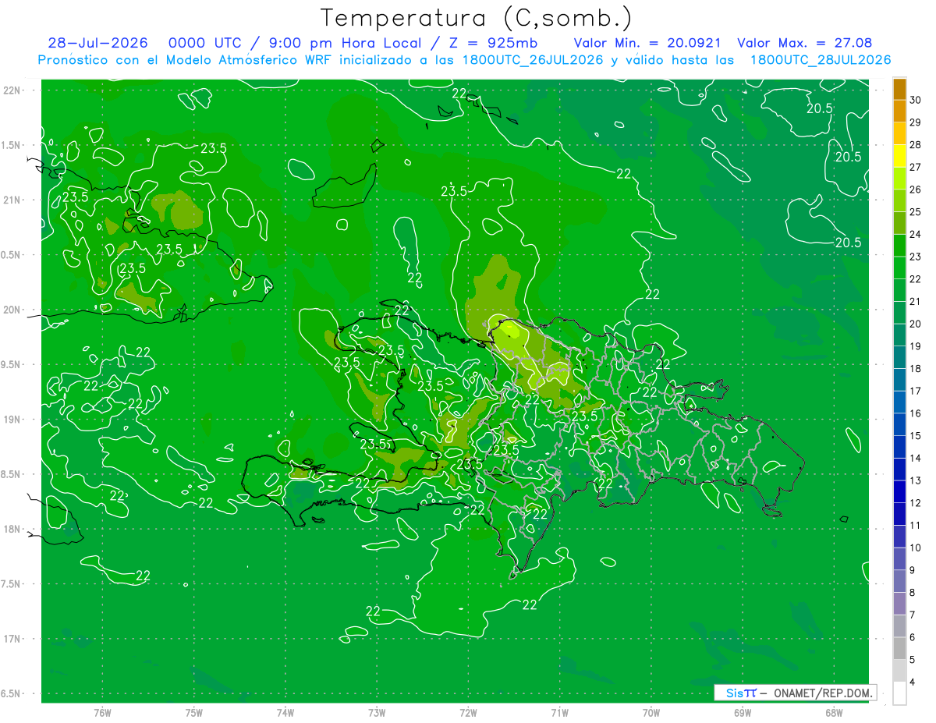Pick the deep blue colorbar segment between 12 and 13

[899, 491]
